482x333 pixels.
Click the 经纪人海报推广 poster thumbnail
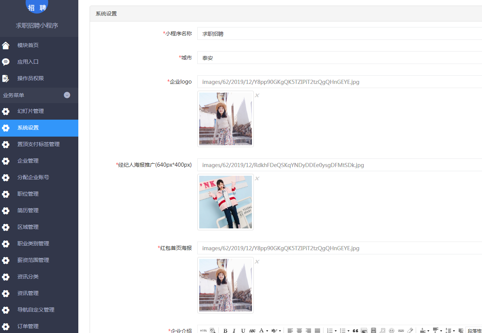coord(225,202)
